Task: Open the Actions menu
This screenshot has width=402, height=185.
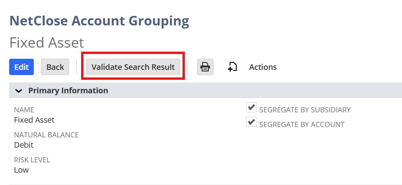Action: point(263,67)
